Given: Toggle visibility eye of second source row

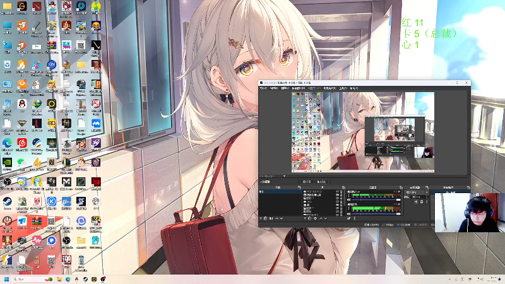Looking at the screenshot, I should (337, 195).
